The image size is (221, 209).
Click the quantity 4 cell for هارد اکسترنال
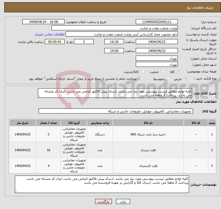(x=48, y=166)
